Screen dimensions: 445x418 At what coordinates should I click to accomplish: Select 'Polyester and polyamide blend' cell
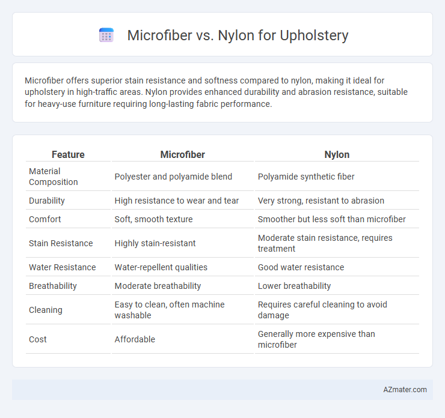click(173, 177)
